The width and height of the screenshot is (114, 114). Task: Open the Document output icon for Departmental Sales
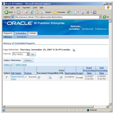39,77
